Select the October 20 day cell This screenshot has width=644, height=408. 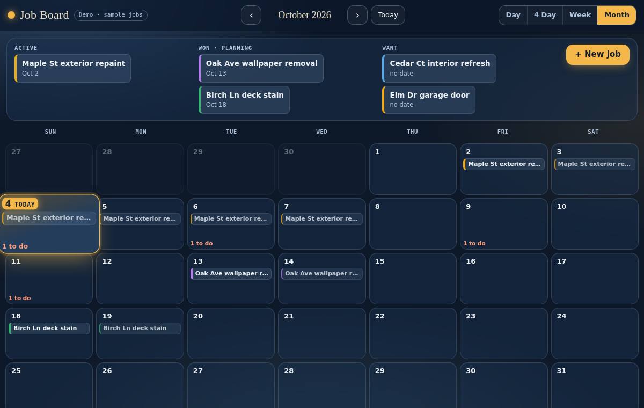(x=231, y=333)
